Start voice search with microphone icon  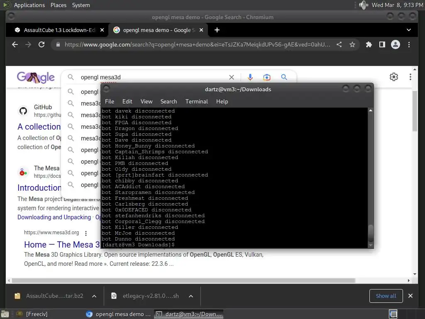(250, 77)
